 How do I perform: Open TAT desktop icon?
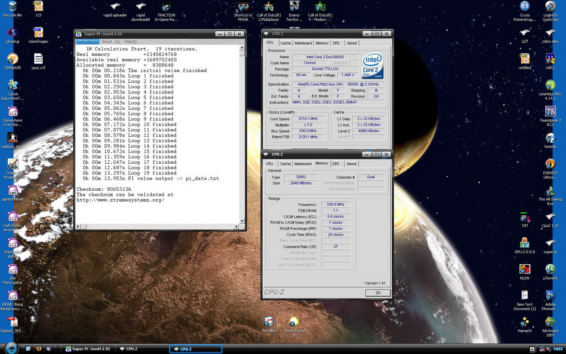pos(525,220)
